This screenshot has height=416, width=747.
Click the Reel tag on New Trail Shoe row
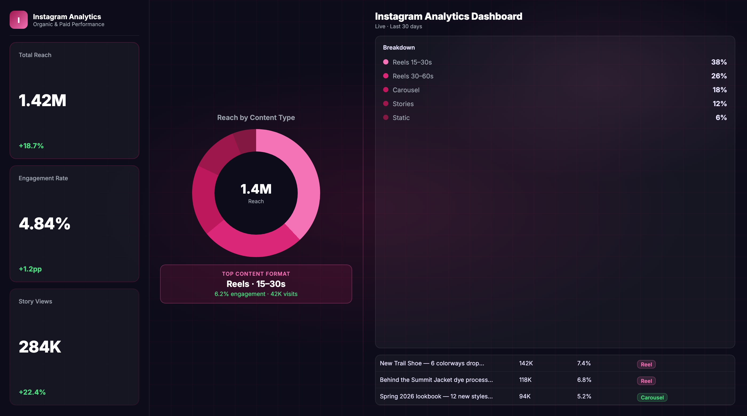click(646, 364)
